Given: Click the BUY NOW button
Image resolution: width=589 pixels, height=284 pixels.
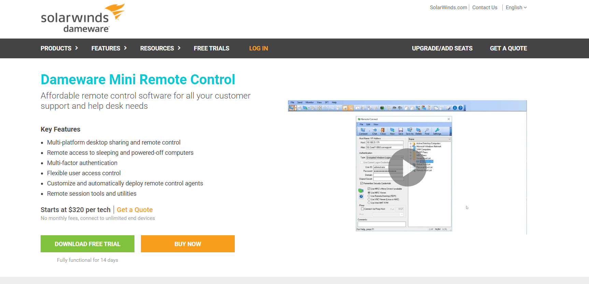Looking at the screenshot, I should coord(188,244).
